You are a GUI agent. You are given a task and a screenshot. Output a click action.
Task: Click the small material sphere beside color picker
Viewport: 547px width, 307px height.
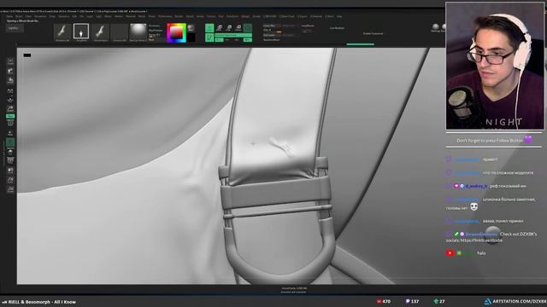click(x=191, y=28)
